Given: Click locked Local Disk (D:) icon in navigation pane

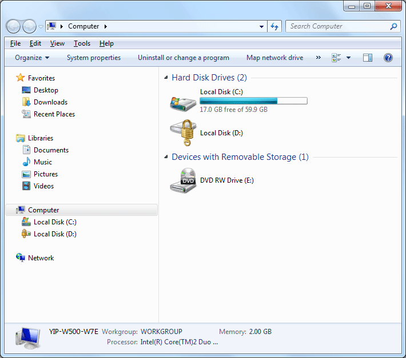Looking at the screenshot, I should (x=26, y=234).
